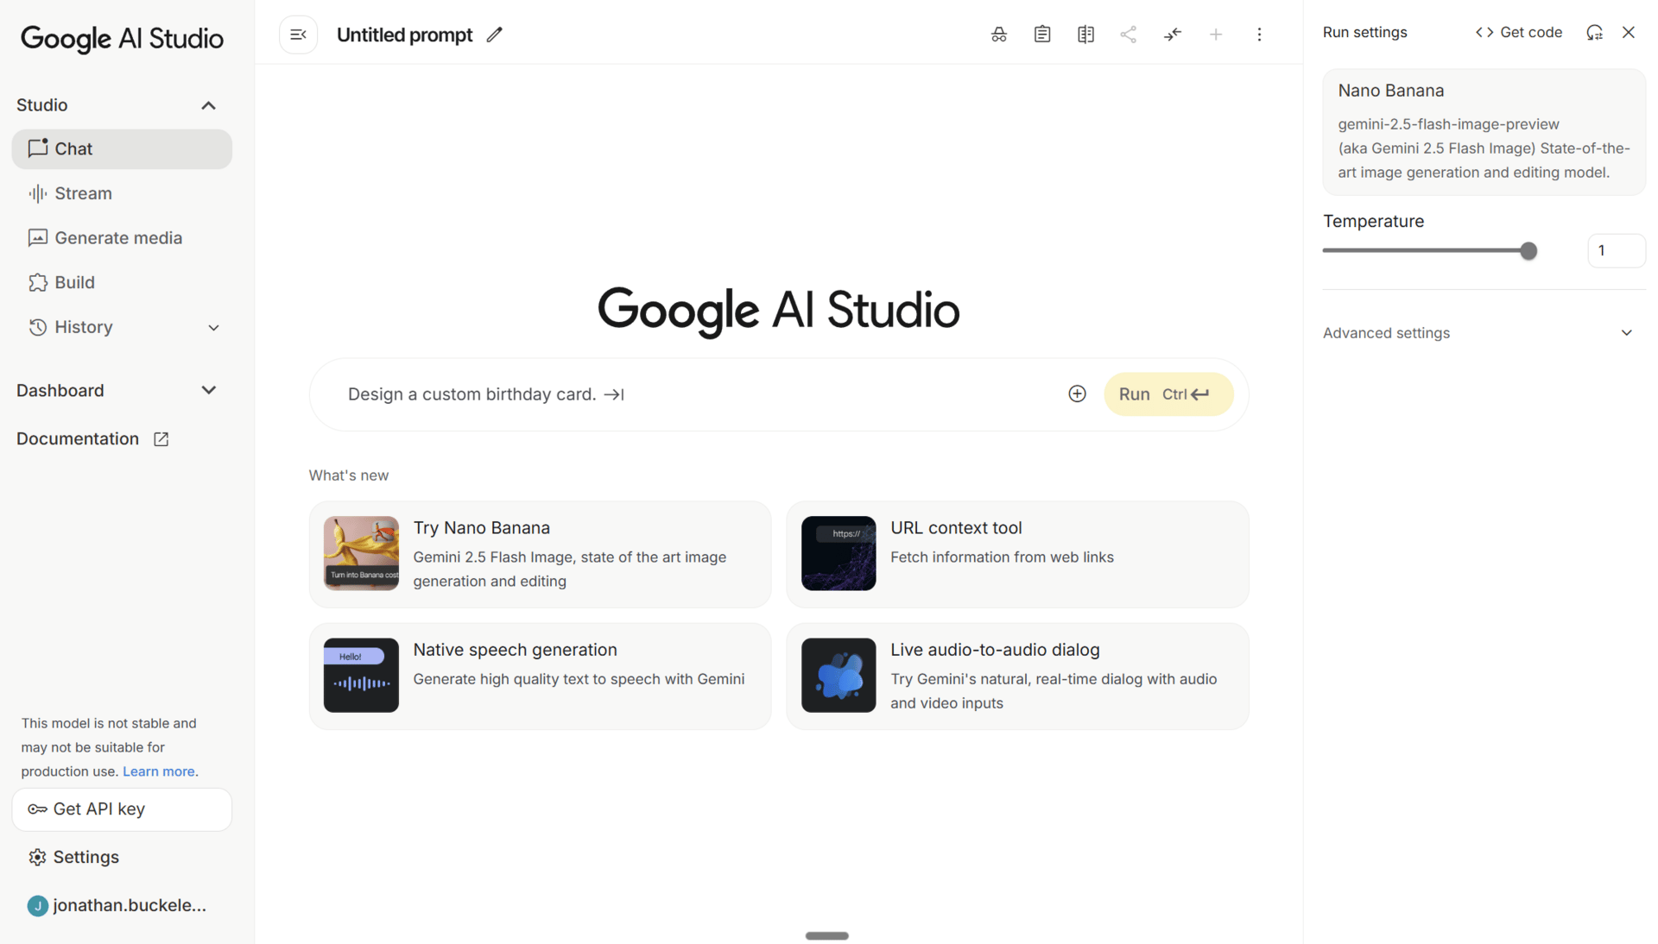Open Live audio-to-audio dialog card
This screenshot has width=1658, height=944.
coord(1017,677)
